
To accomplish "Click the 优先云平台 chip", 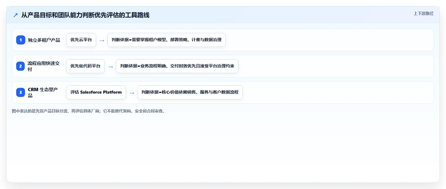I will click(x=81, y=40).
